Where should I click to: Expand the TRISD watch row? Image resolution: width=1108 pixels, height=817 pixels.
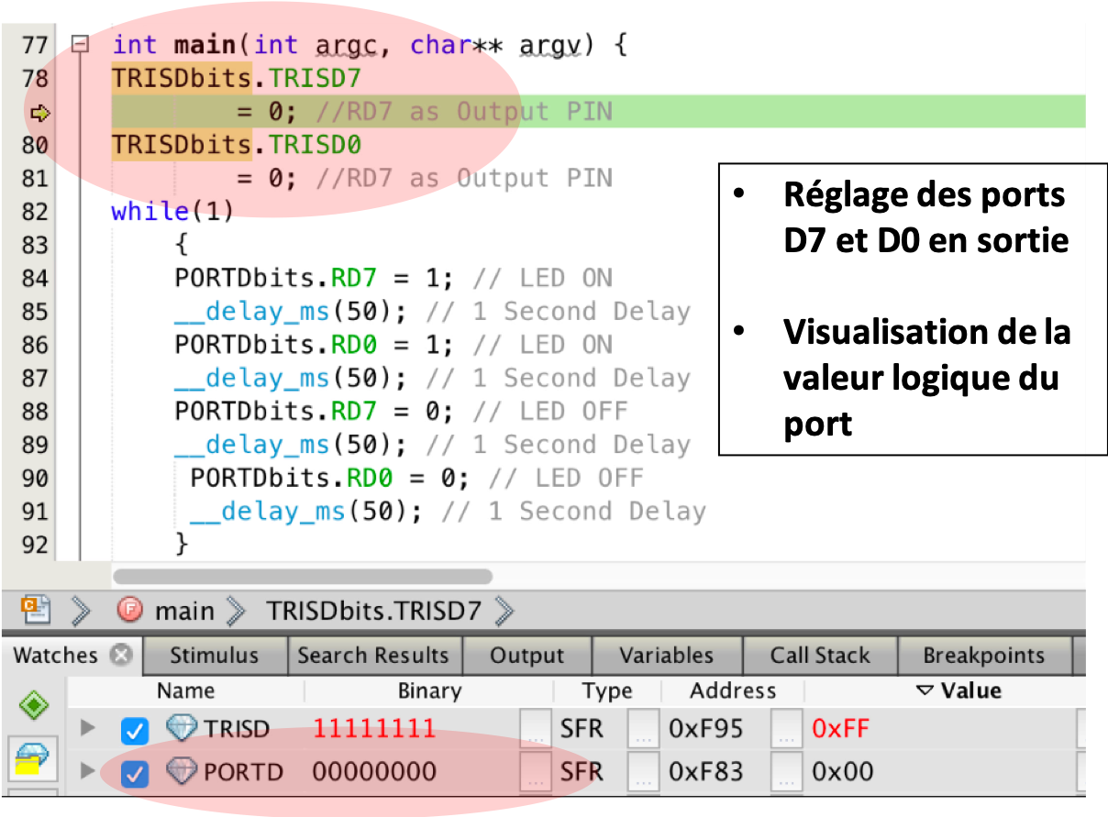point(88,729)
